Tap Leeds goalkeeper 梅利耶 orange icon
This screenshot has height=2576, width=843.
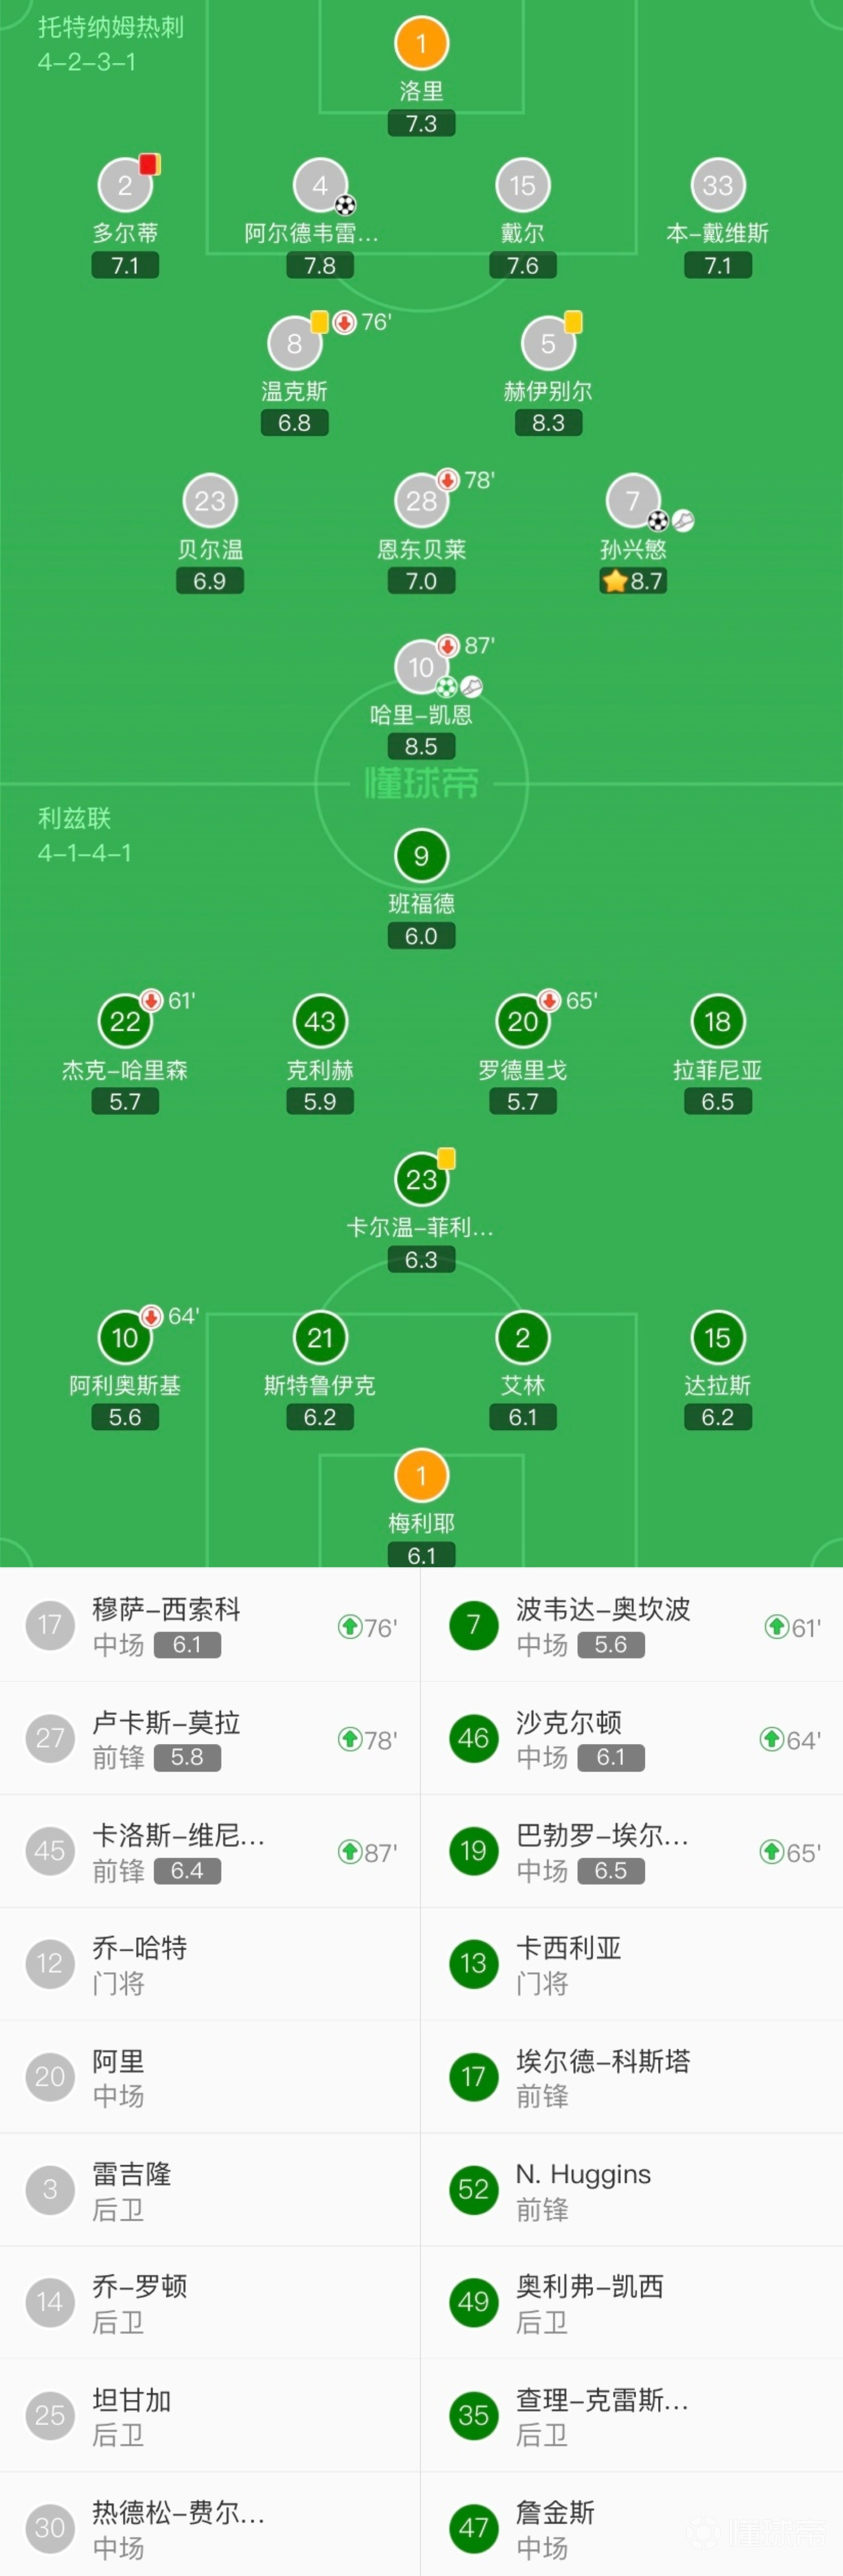[x=421, y=1476]
